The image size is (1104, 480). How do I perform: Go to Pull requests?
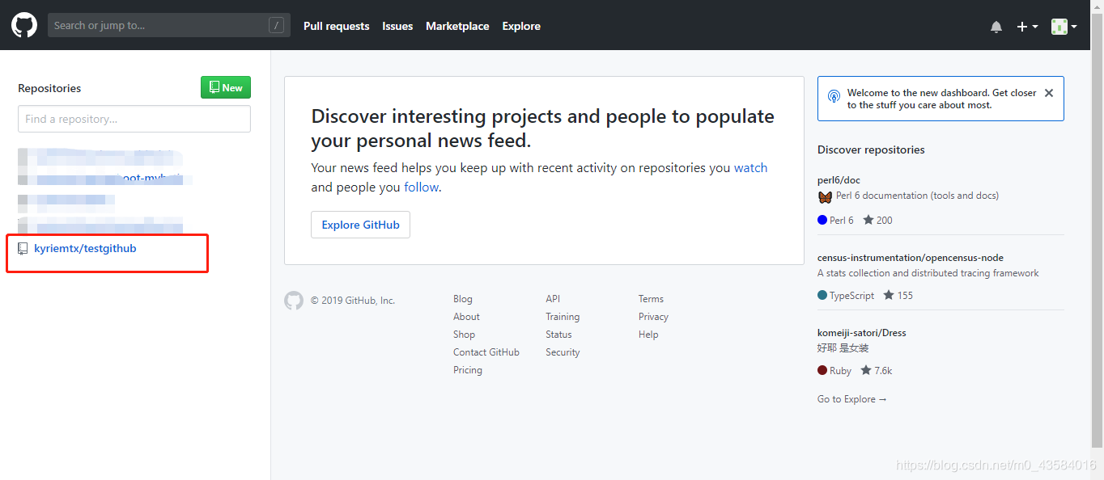(337, 26)
